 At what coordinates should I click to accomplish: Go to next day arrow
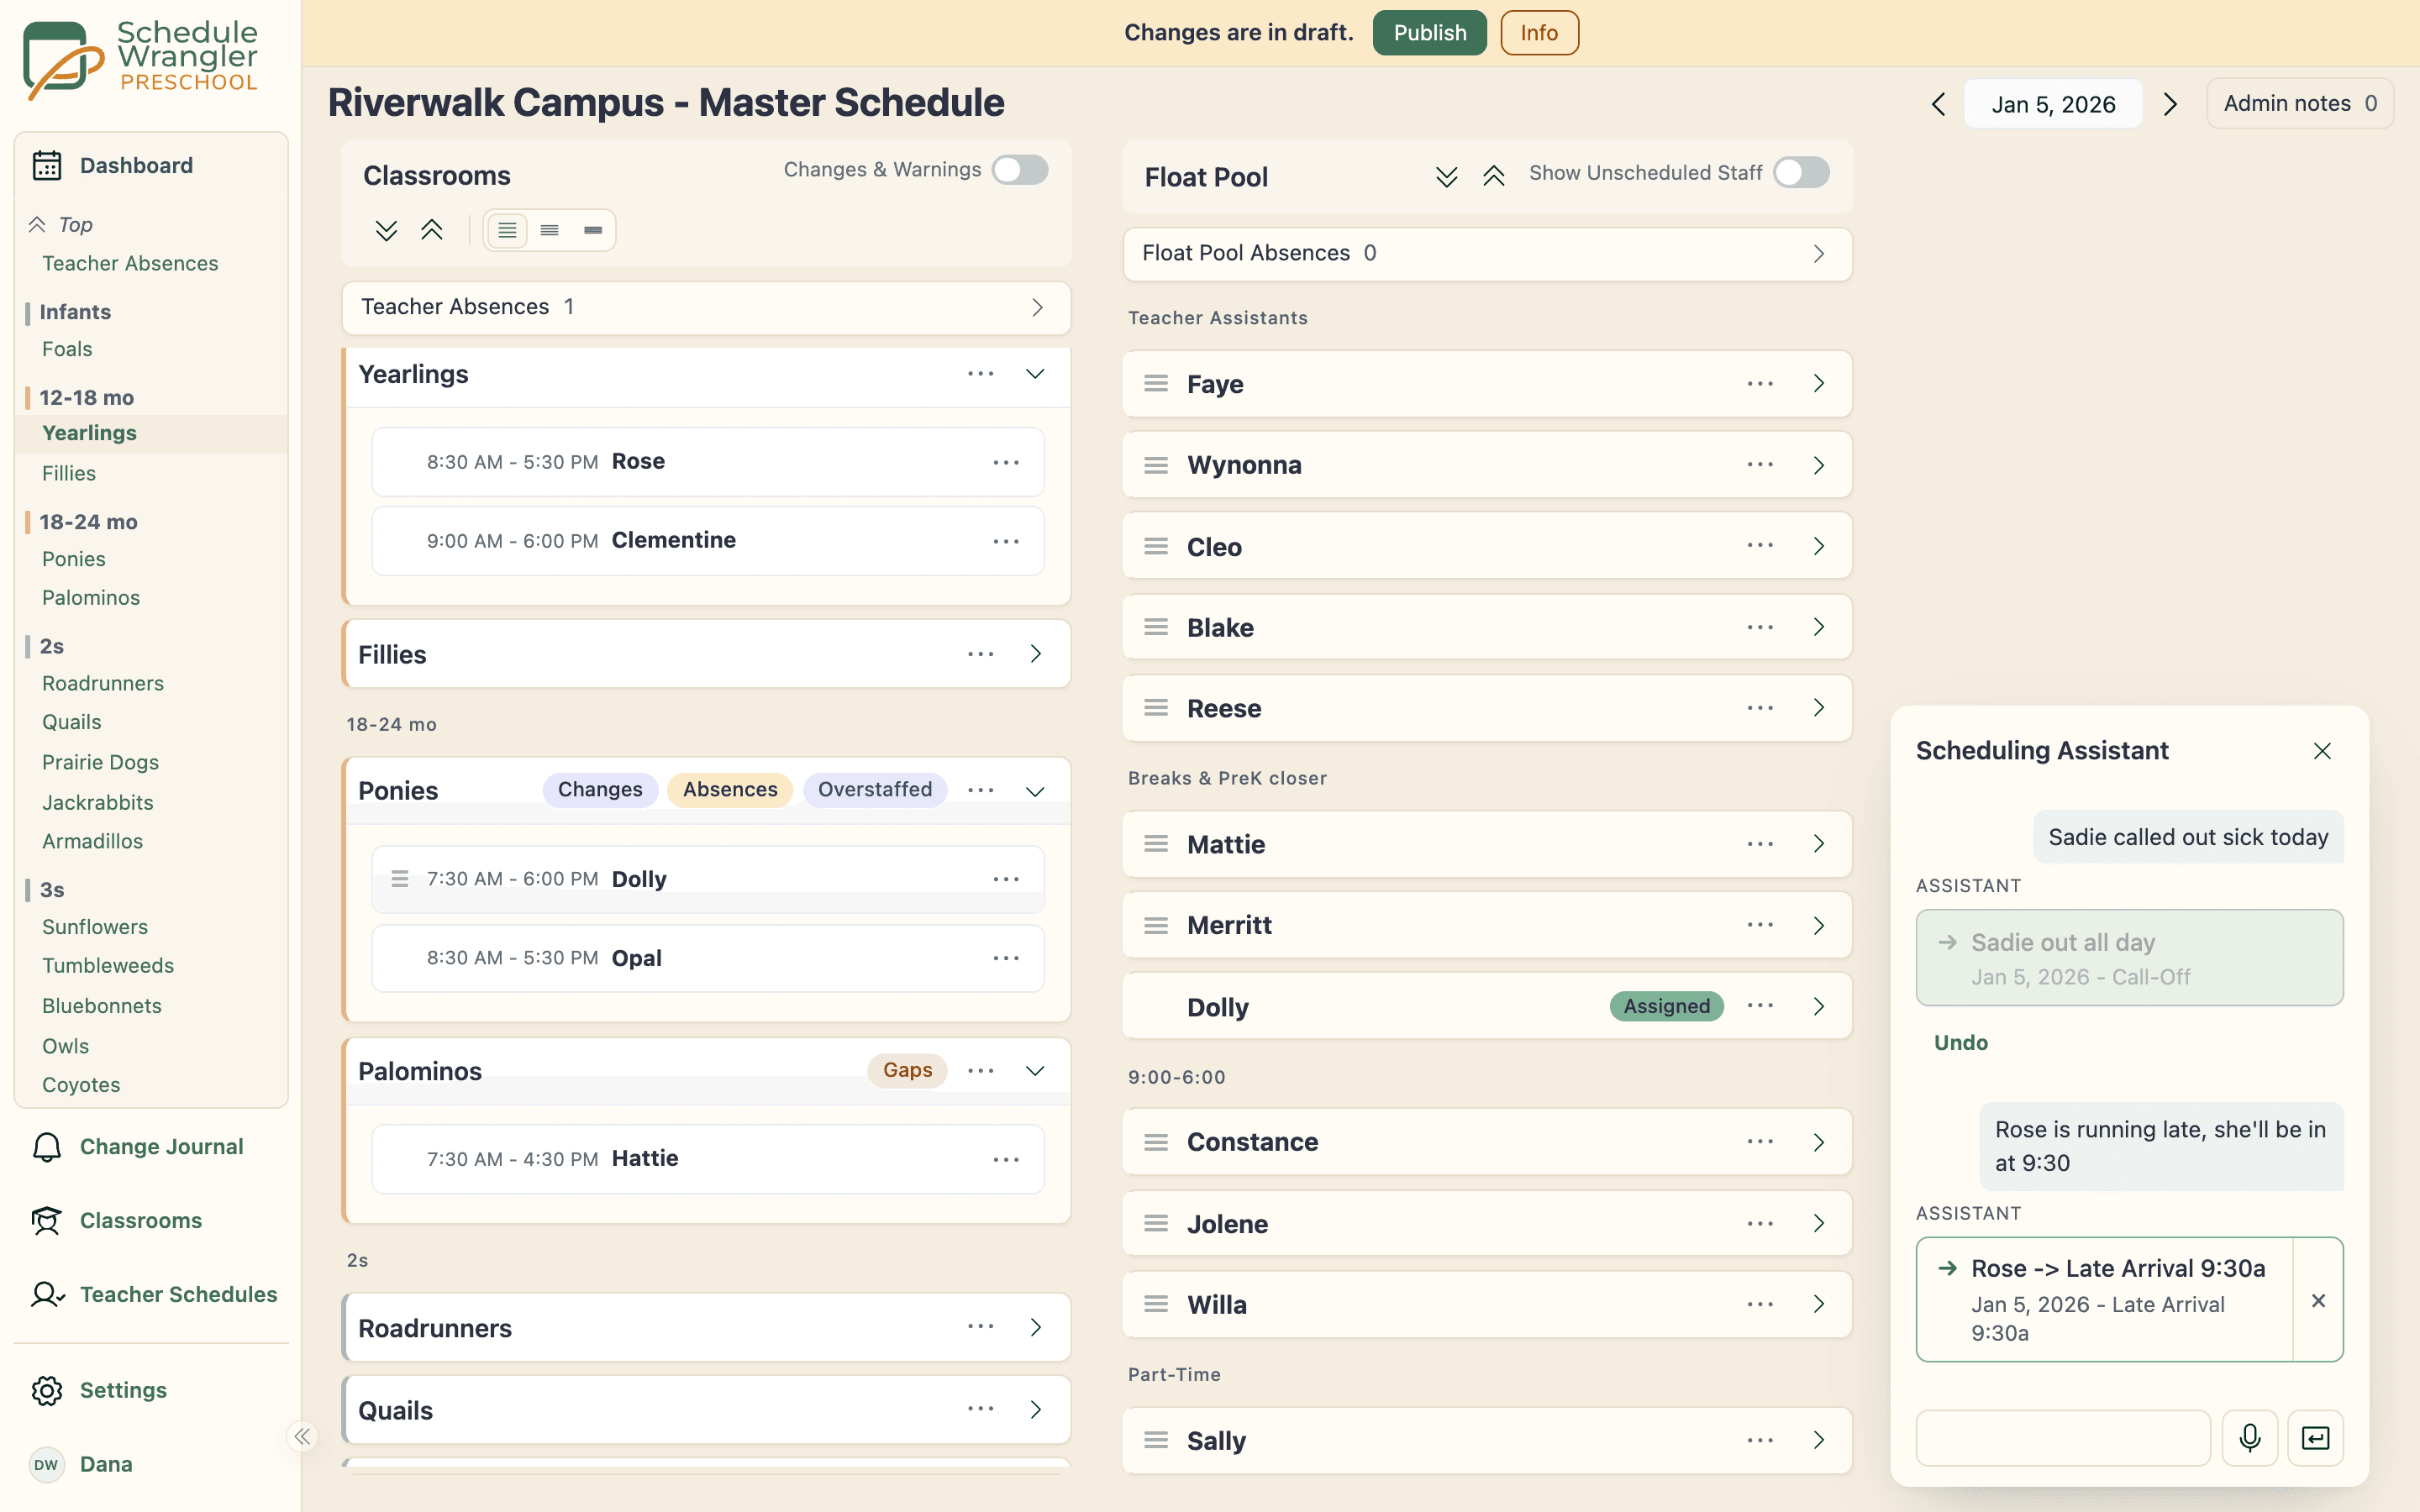[x=2170, y=104]
